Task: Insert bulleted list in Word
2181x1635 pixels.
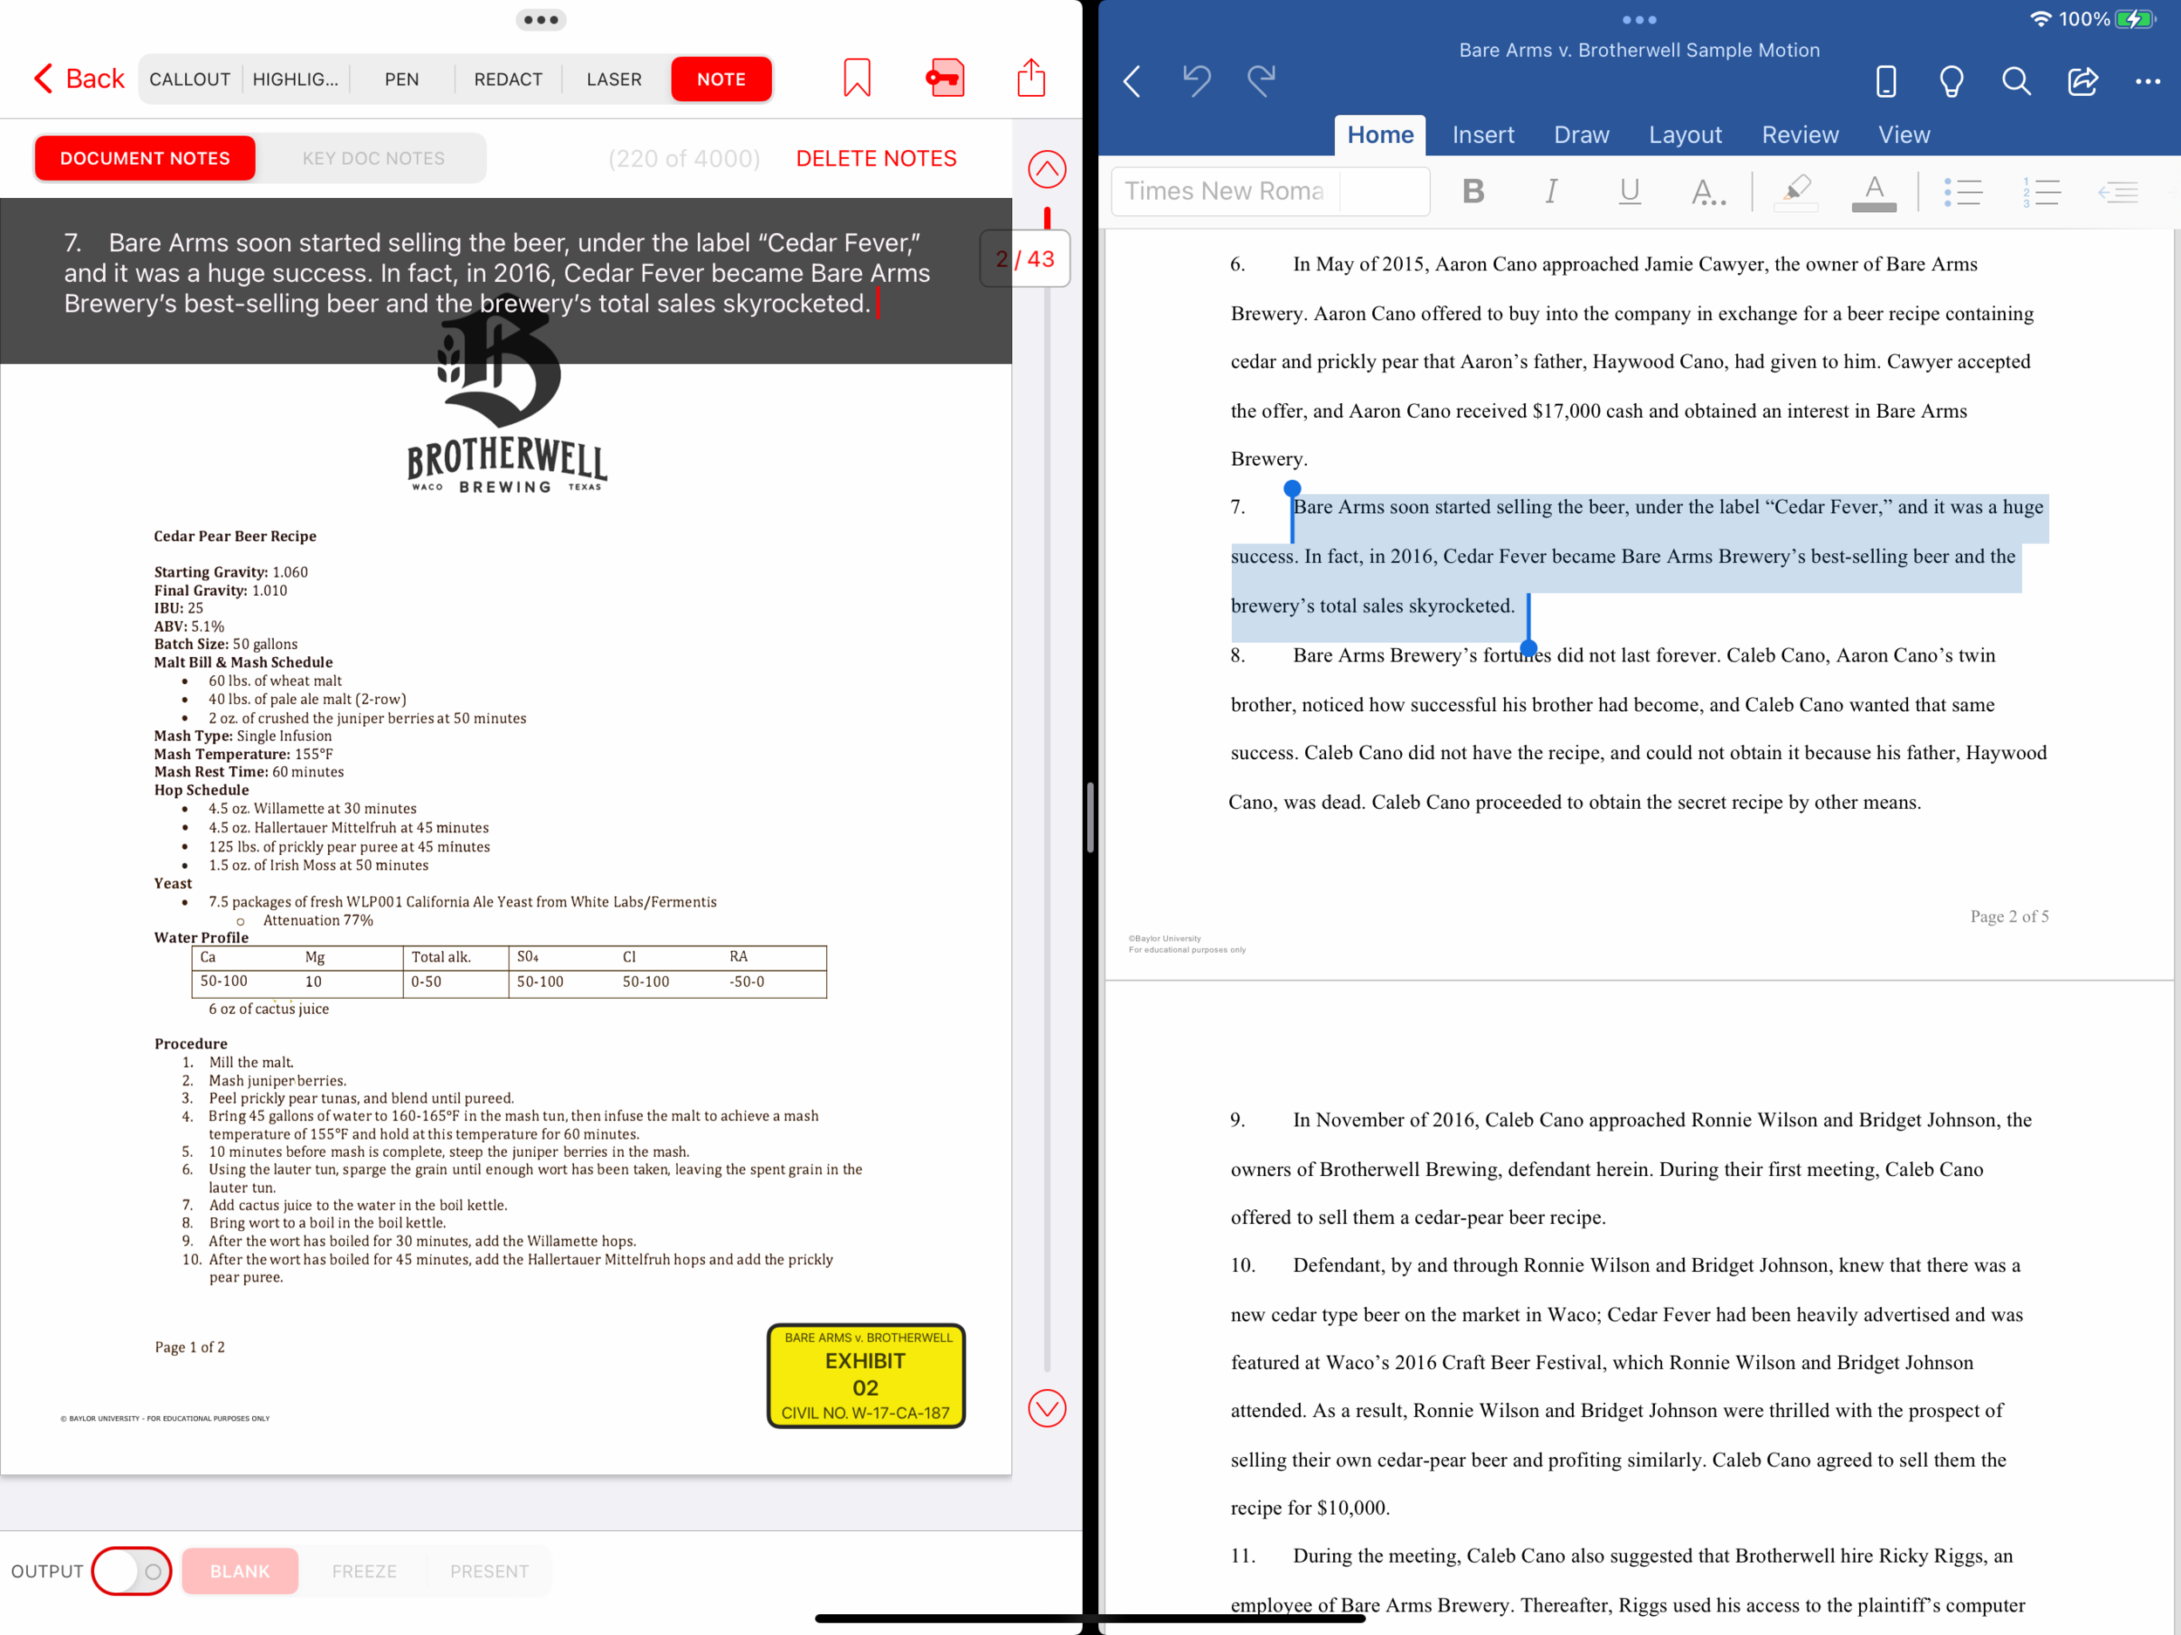Action: click(x=1962, y=191)
